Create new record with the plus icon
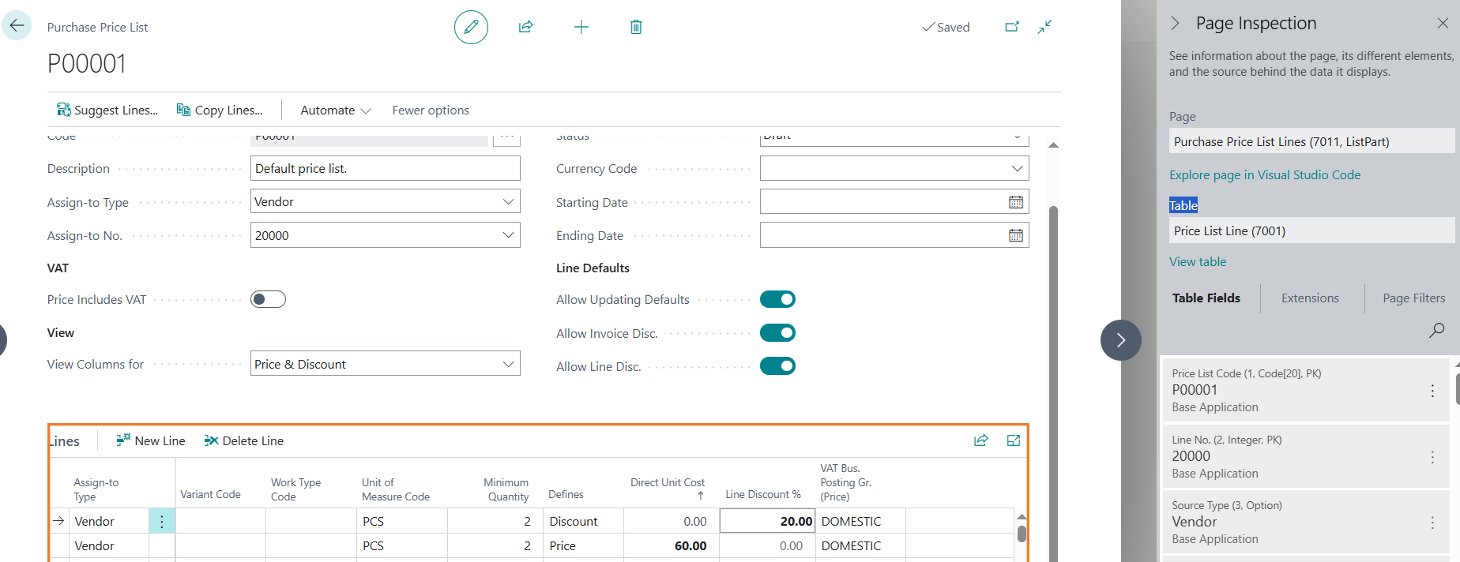The height and width of the screenshot is (562, 1460). [x=581, y=27]
